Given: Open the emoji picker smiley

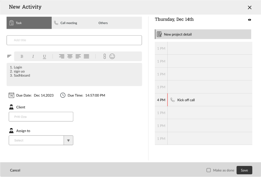Looking at the screenshot, I should click(x=112, y=56).
